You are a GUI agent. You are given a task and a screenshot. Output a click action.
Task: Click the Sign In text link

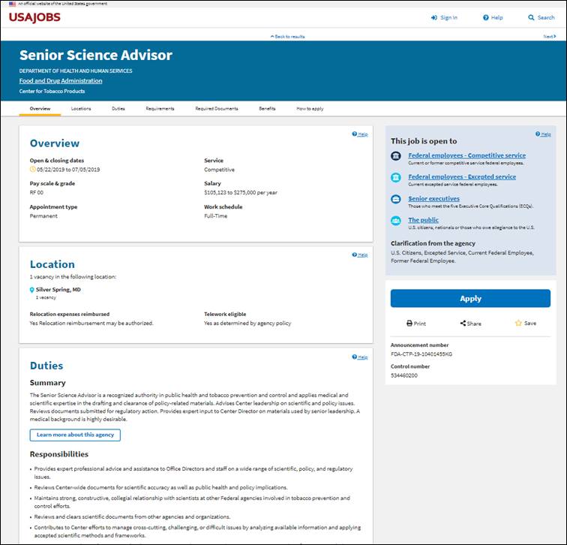pos(448,17)
